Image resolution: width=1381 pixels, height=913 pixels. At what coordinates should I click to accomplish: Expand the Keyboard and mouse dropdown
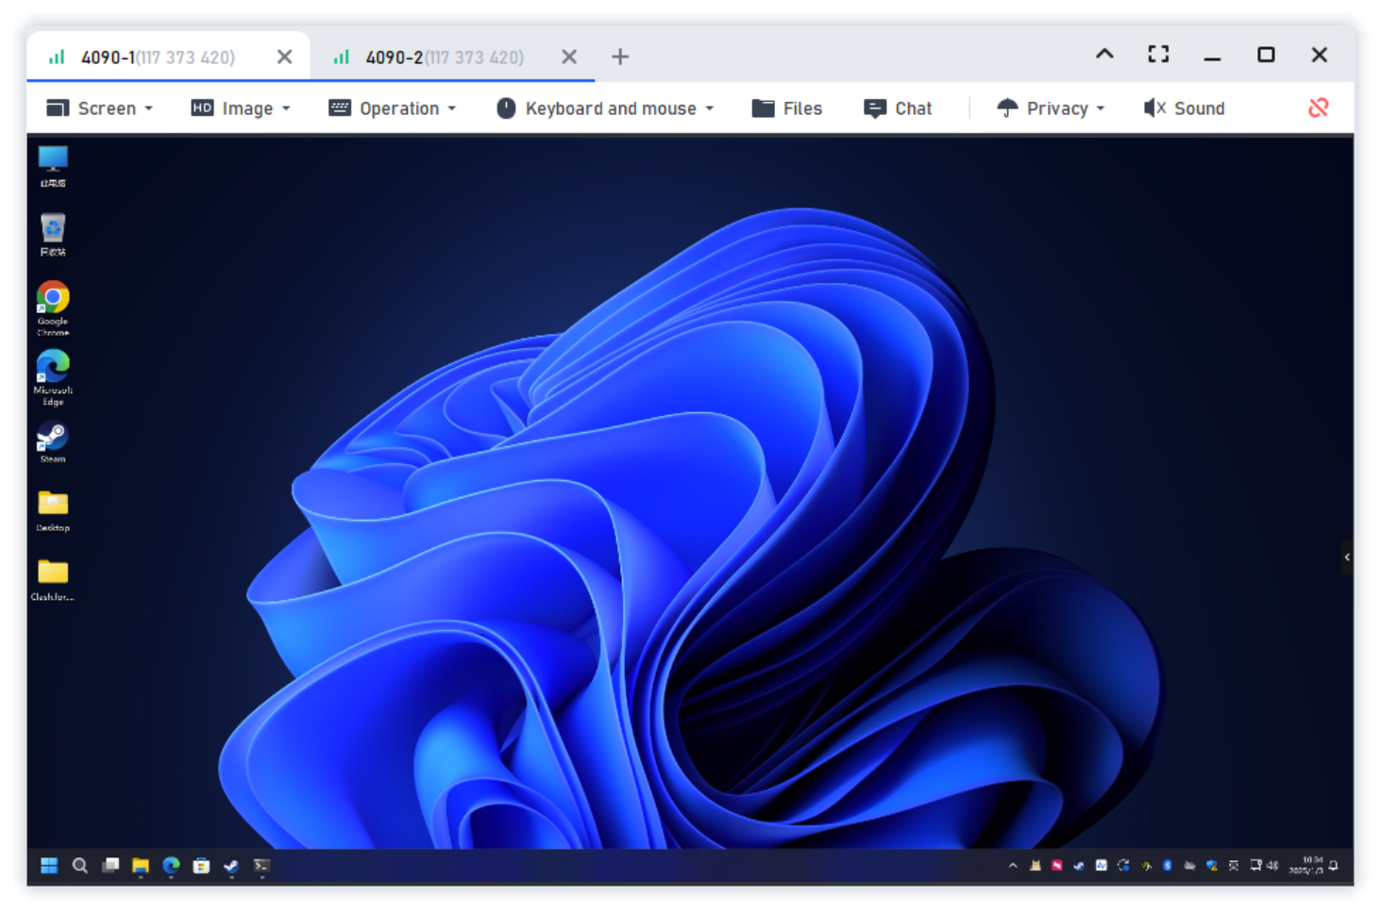(x=605, y=108)
